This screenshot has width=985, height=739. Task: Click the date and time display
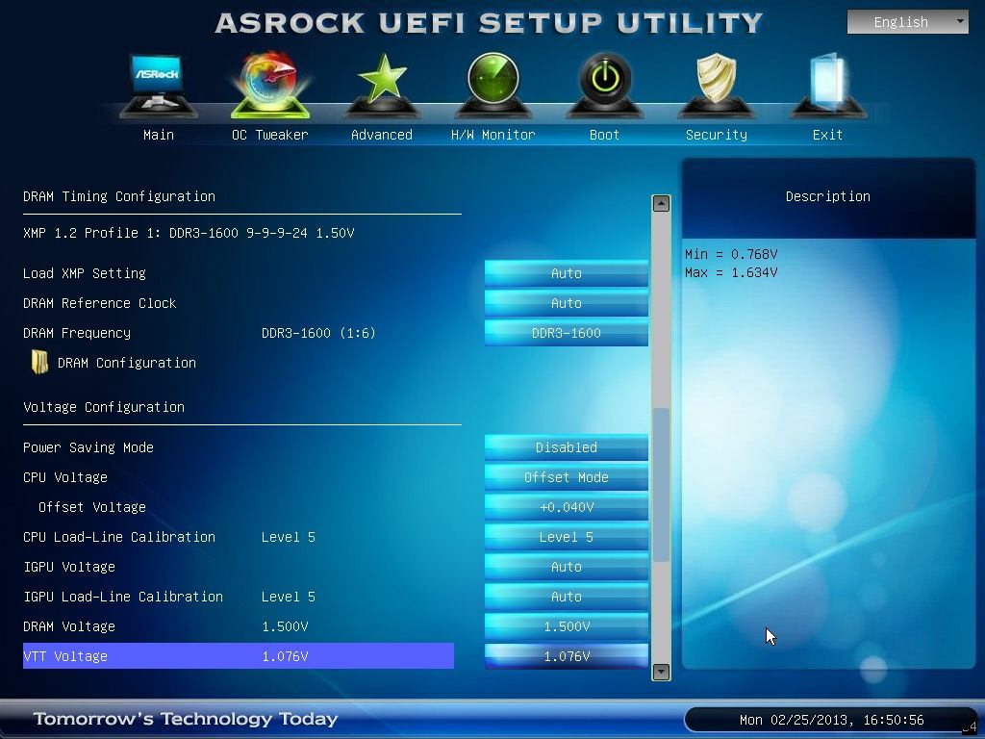pyautogui.click(x=831, y=720)
